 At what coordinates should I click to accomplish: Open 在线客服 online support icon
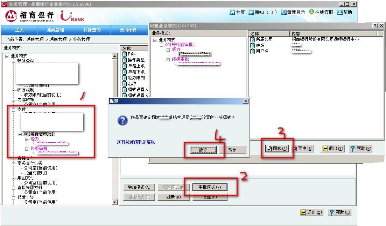312,12
